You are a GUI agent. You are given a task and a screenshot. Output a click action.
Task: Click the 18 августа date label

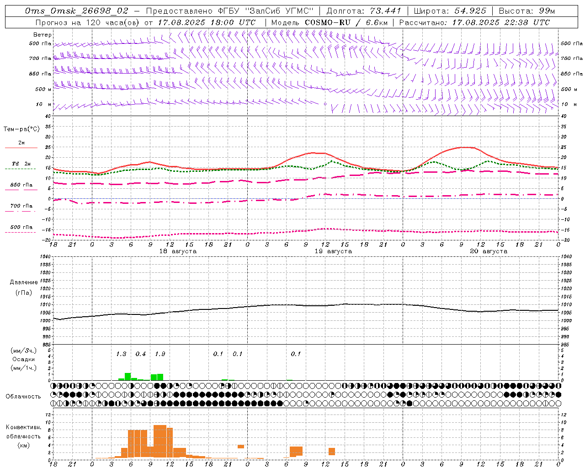178,251
